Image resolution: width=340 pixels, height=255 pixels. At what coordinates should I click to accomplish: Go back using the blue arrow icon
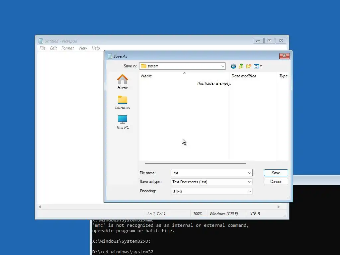tap(233, 66)
